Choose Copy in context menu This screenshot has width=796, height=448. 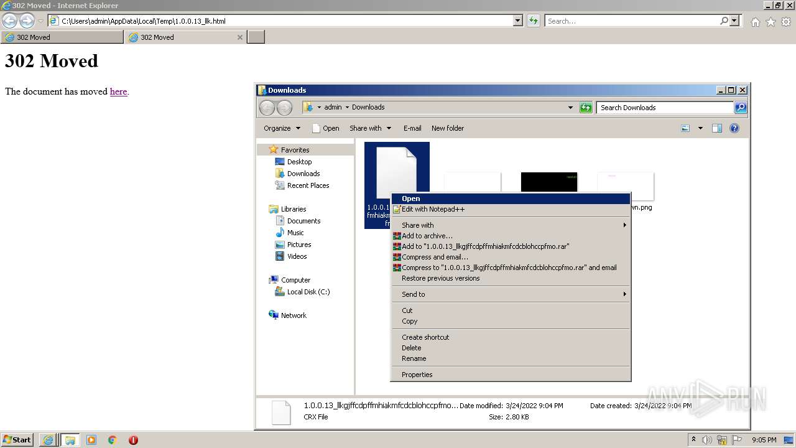(x=510, y=321)
